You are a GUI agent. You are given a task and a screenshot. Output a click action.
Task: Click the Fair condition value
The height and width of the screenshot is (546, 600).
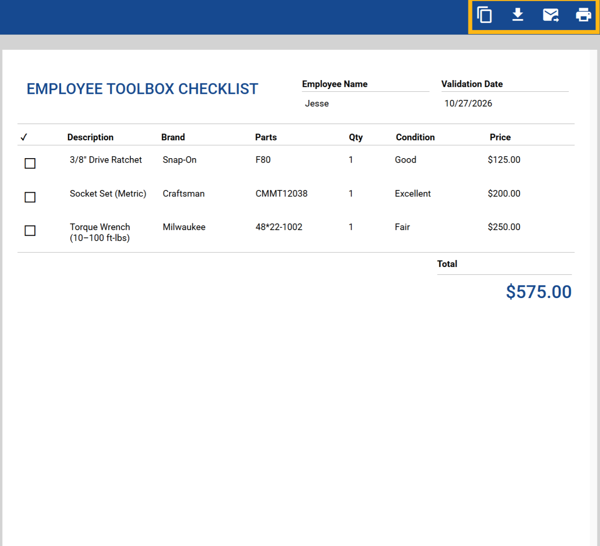pos(402,227)
